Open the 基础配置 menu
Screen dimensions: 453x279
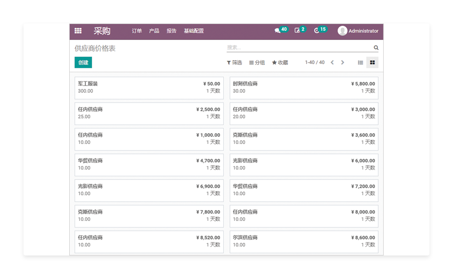coord(194,31)
